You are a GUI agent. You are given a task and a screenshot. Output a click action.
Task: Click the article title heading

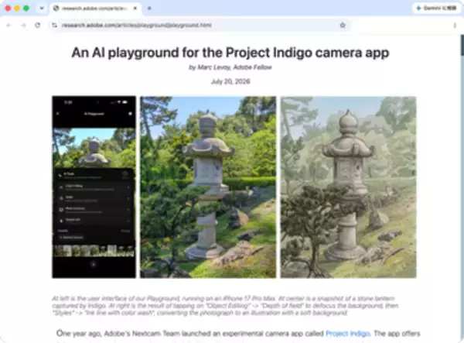[230, 53]
